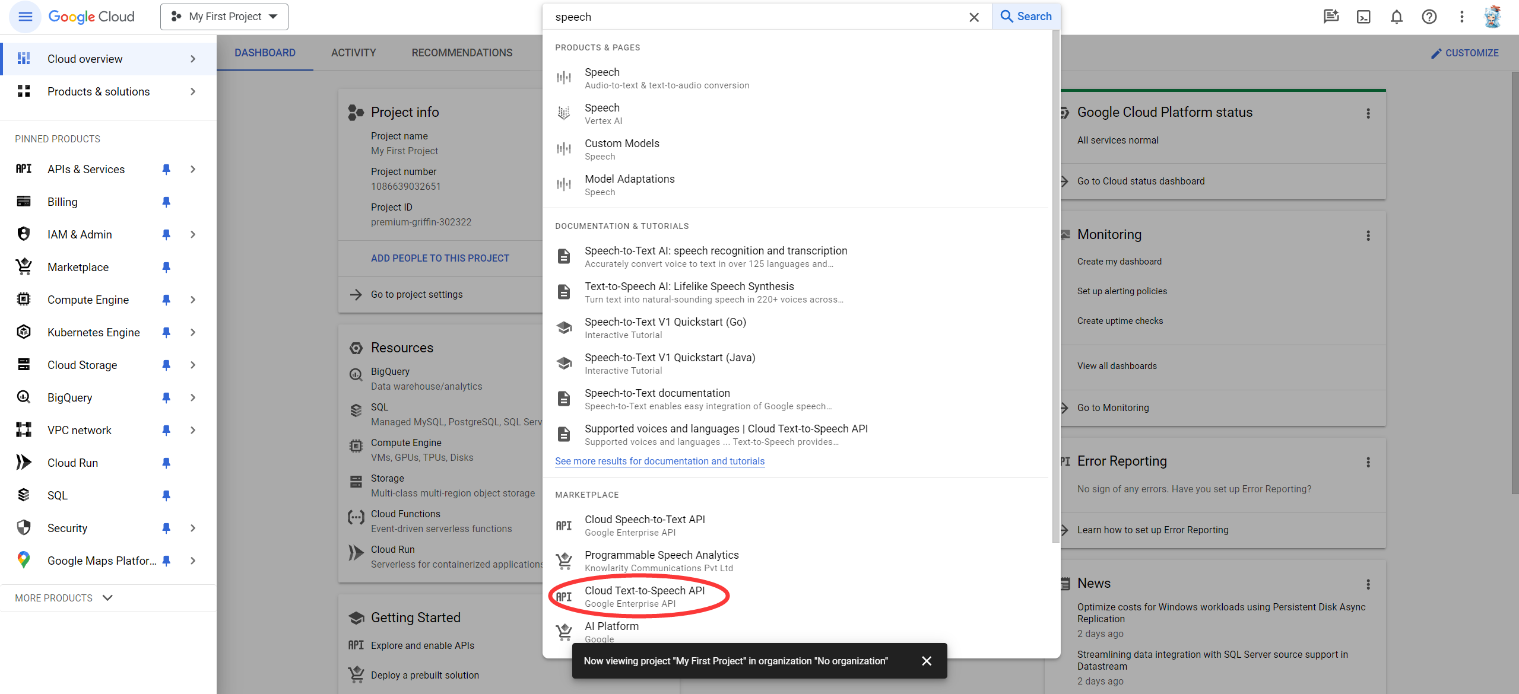The width and height of the screenshot is (1519, 694).
Task: Click the Speech audio-to-text conversion icon
Action: (x=564, y=77)
